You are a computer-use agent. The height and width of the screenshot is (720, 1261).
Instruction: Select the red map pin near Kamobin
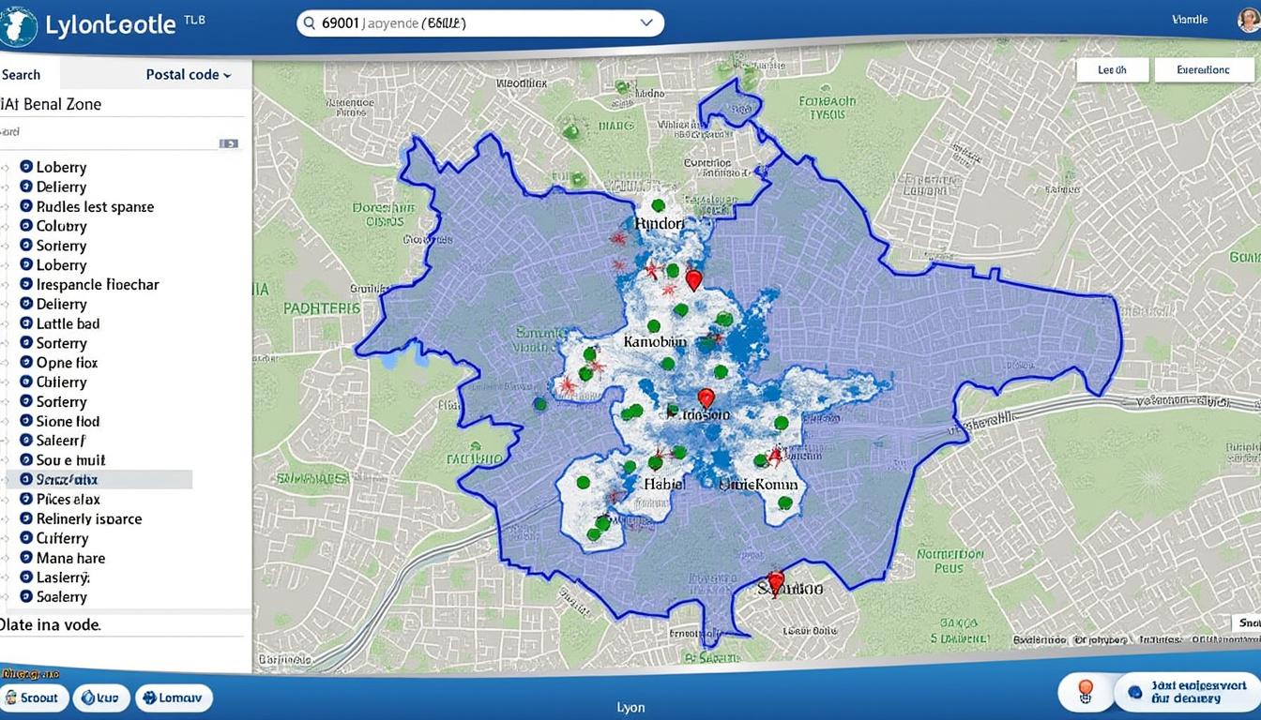click(x=693, y=279)
